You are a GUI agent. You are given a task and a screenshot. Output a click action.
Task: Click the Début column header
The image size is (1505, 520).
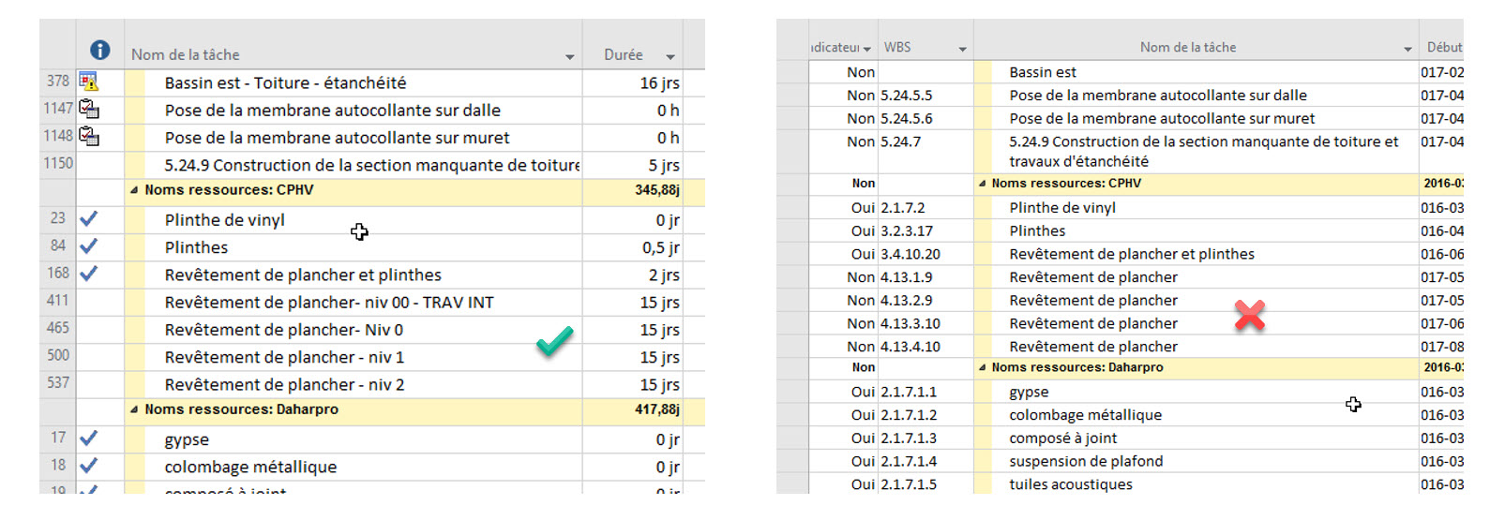click(1443, 47)
